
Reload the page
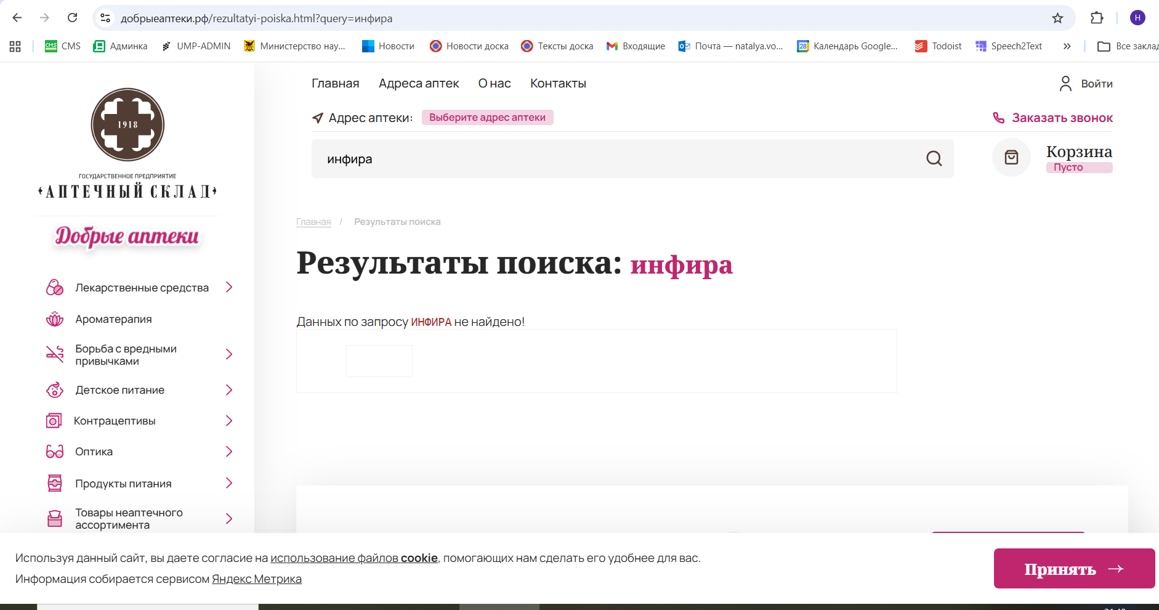coord(72,18)
